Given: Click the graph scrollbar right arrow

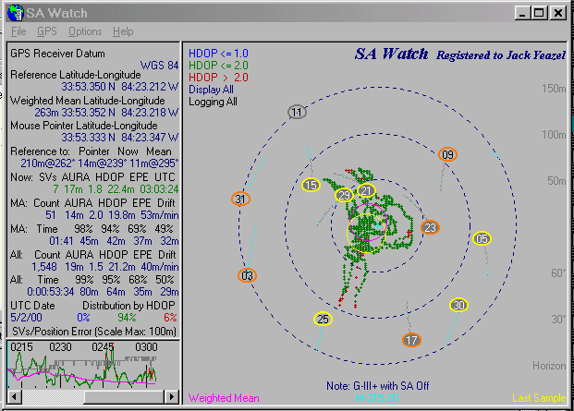Looking at the screenshot, I should [x=171, y=396].
